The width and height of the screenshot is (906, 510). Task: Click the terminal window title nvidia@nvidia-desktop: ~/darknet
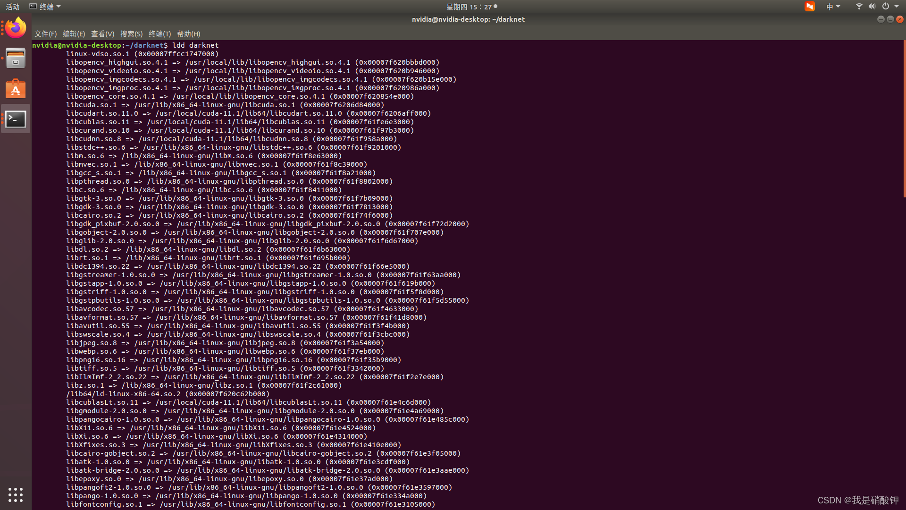point(468,19)
